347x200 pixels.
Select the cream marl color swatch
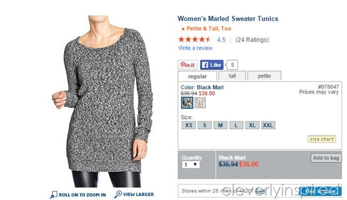pos(200,103)
